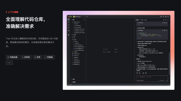Image resolution: width=181 pixels, height=101 pixels.
Task: Toggle the bottom panel layout icon
Action: 163,17
